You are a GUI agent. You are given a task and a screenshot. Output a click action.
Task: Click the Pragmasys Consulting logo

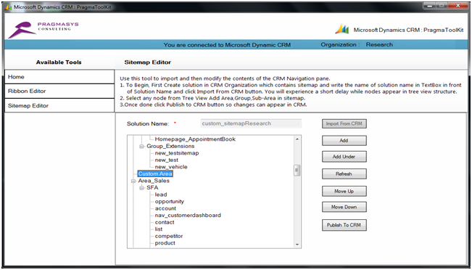43,30
